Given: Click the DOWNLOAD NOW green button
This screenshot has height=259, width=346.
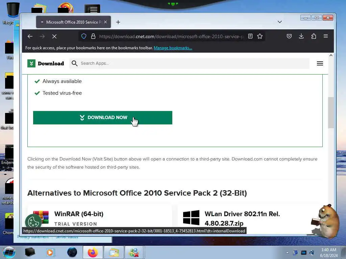Looking at the screenshot, I should click(x=103, y=118).
